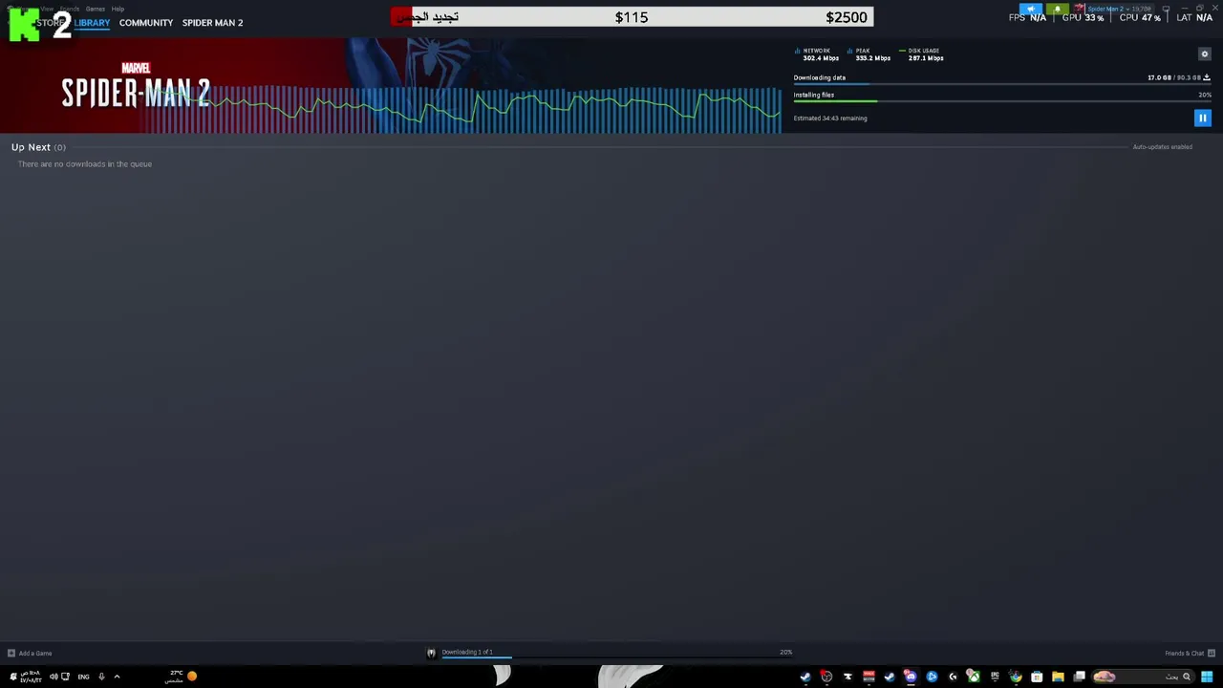This screenshot has height=688, width=1223.
Task: Open download settings gear icon
Action: point(1204,54)
